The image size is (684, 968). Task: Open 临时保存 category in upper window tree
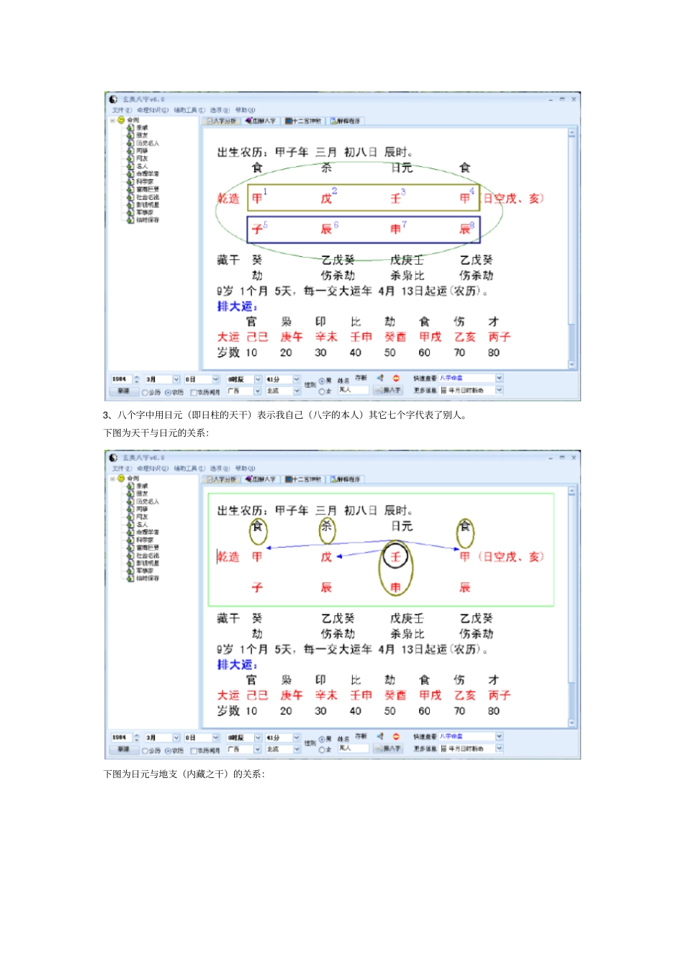point(148,220)
